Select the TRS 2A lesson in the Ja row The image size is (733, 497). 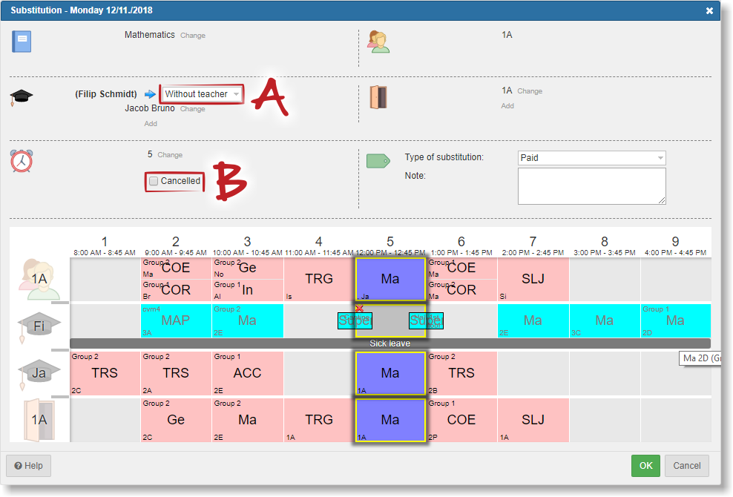click(176, 373)
